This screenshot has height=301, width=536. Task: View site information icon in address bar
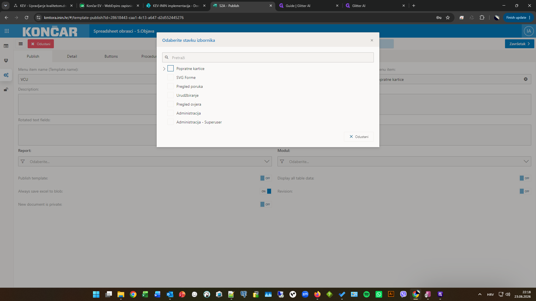39,18
